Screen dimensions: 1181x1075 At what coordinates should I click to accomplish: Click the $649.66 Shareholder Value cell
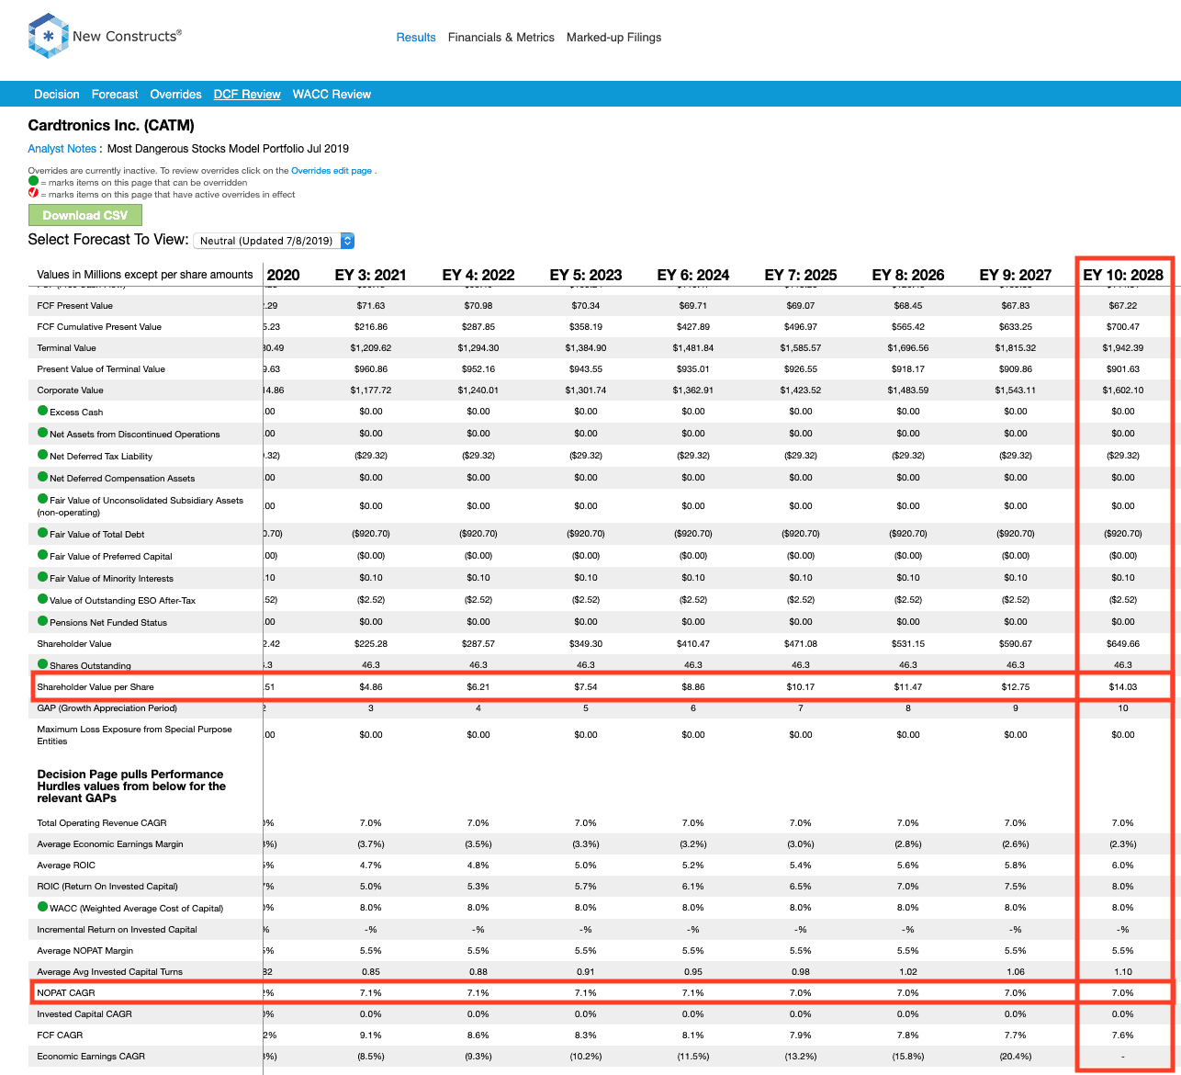1123,644
